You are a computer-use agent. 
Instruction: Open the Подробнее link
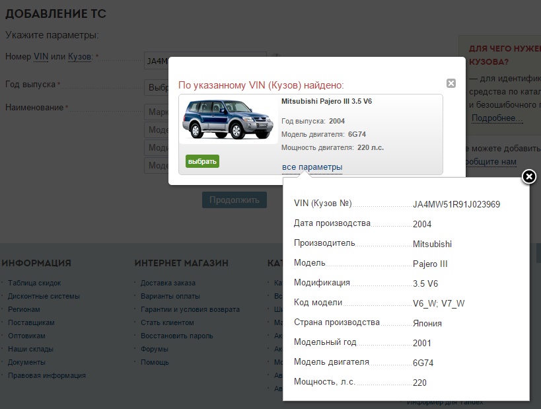click(497, 118)
